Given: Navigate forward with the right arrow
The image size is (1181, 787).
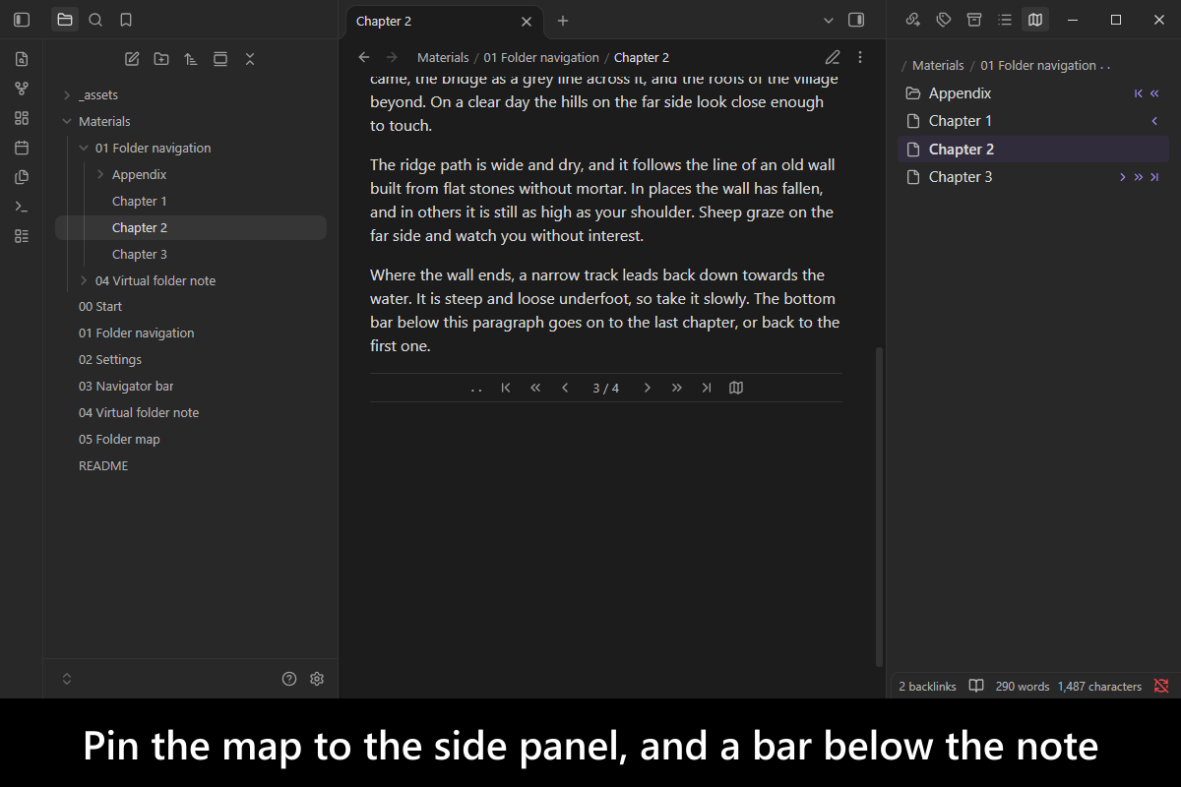Looking at the screenshot, I should (x=392, y=57).
